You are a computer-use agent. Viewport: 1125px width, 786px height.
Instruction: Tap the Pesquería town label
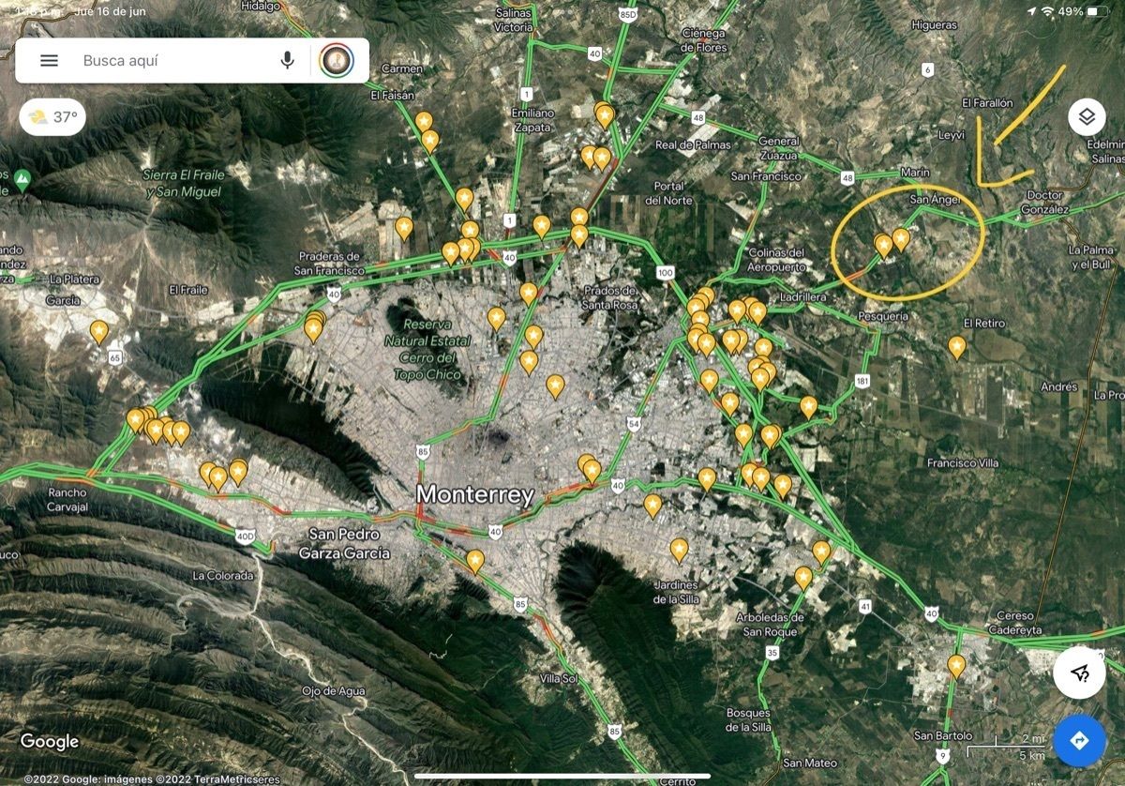[x=883, y=316]
